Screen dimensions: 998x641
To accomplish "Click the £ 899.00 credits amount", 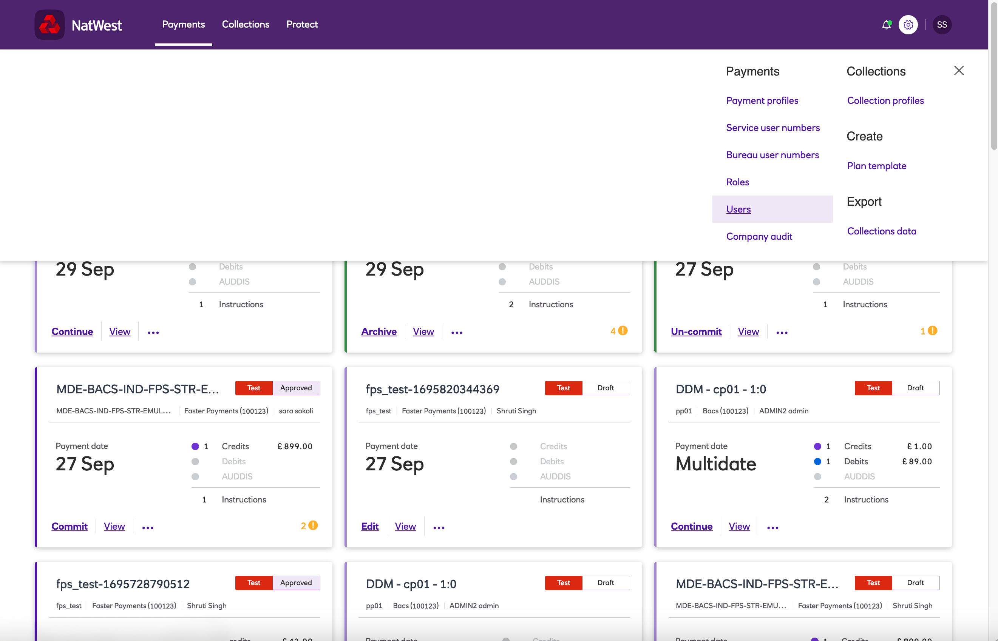I will click(x=295, y=446).
